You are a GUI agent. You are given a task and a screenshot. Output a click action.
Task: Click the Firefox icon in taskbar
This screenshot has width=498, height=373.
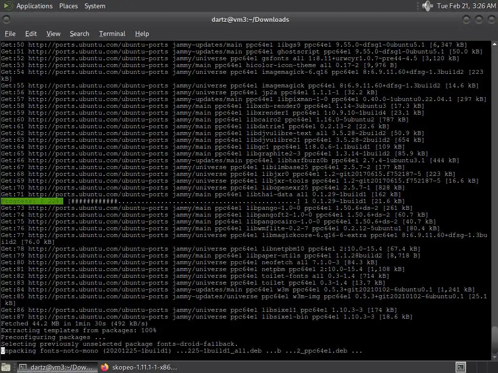105,367
